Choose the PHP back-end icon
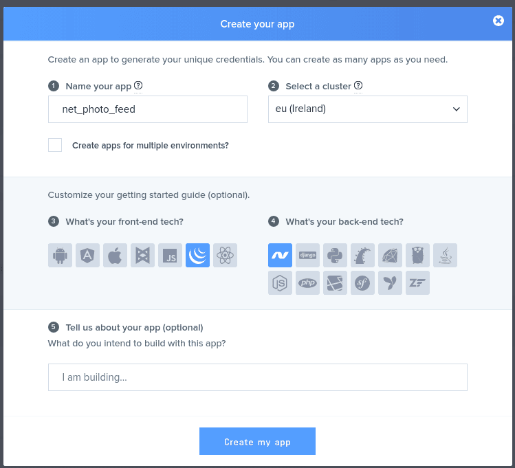This screenshot has width=515, height=468. pos(307,282)
